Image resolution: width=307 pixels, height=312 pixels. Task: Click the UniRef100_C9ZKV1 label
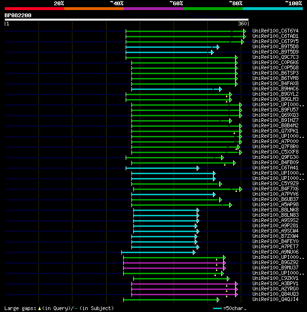coord(275,279)
